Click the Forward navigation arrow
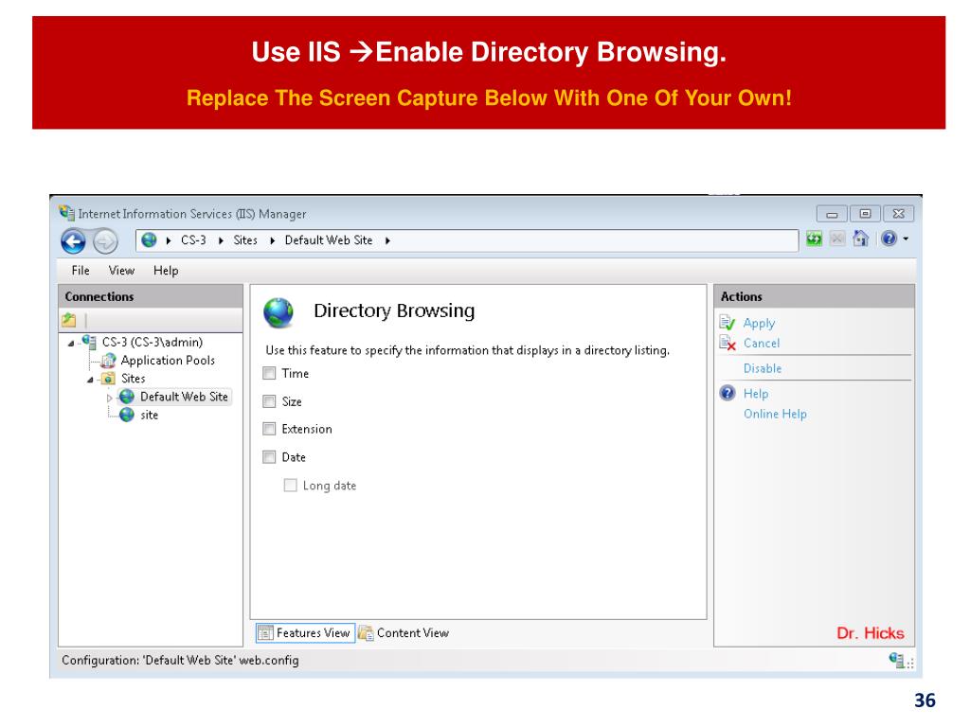Image resolution: width=970 pixels, height=727 pixels. coord(105,241)
